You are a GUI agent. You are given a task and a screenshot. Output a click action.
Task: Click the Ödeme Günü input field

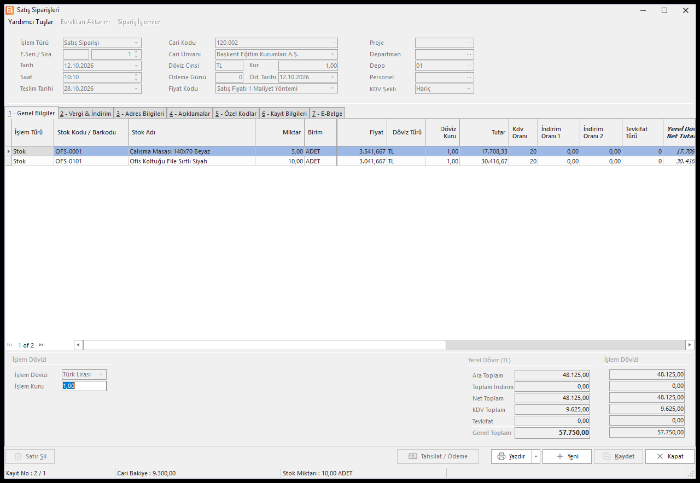pyautogui.click(x=230, y=77)
